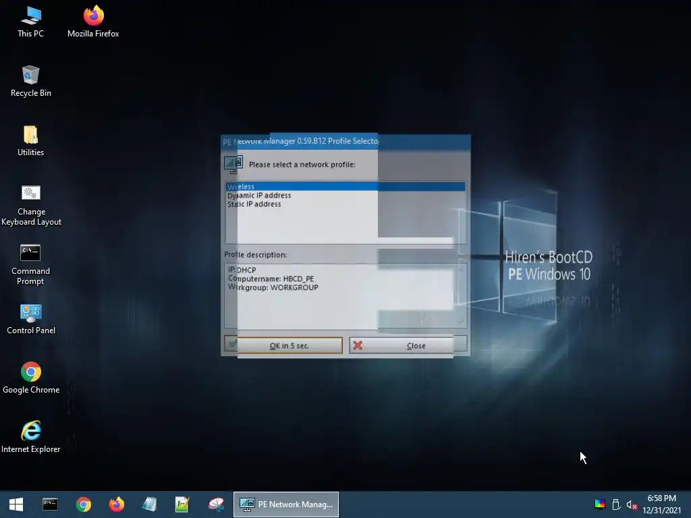
Task: Select the Wireless network profile
Action: [x=345, y=187]
